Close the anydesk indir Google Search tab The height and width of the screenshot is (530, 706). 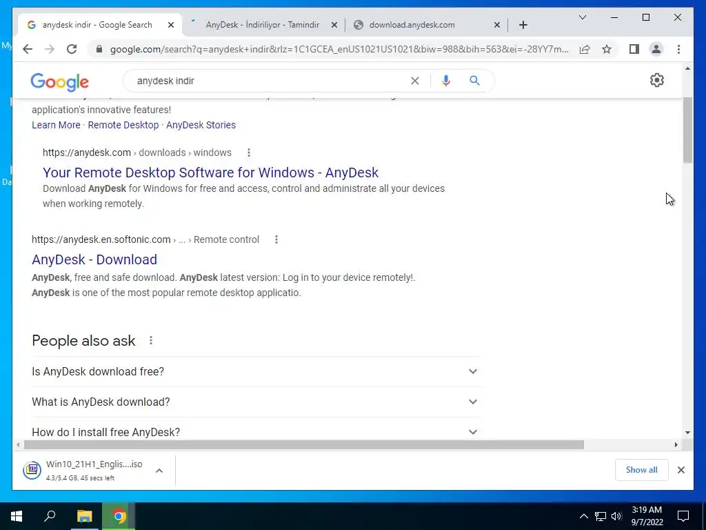point(171,25)
